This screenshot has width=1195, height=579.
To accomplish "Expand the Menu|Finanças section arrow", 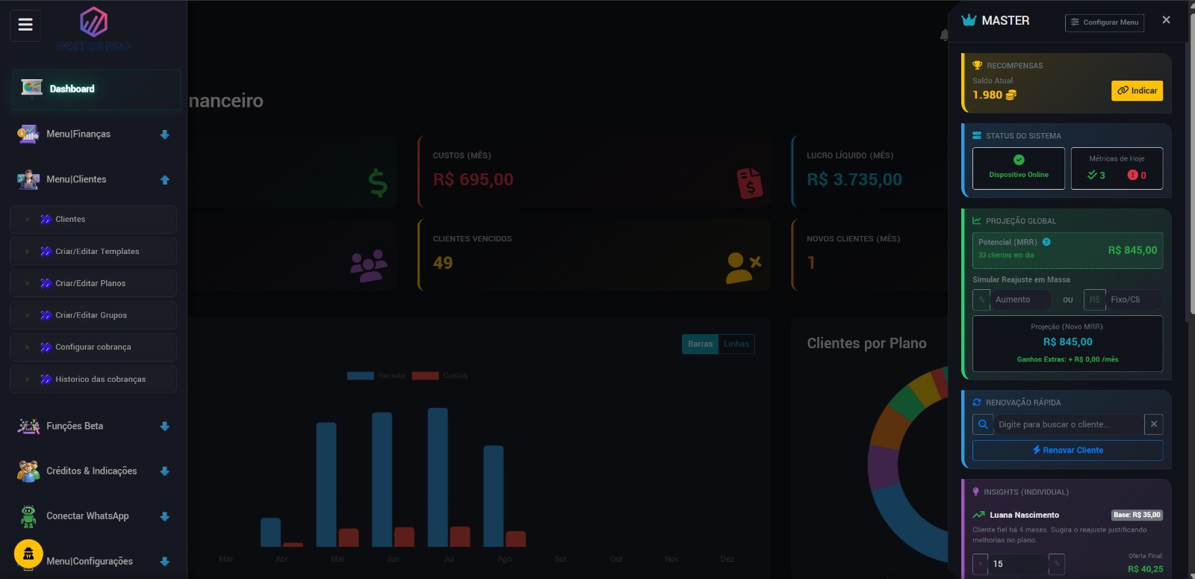I will 165,134.
